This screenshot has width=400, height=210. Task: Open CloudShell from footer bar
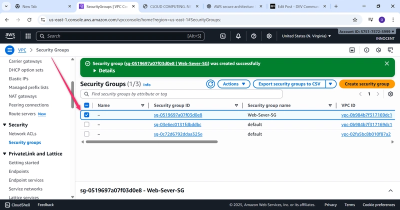[x=17, y=205]
